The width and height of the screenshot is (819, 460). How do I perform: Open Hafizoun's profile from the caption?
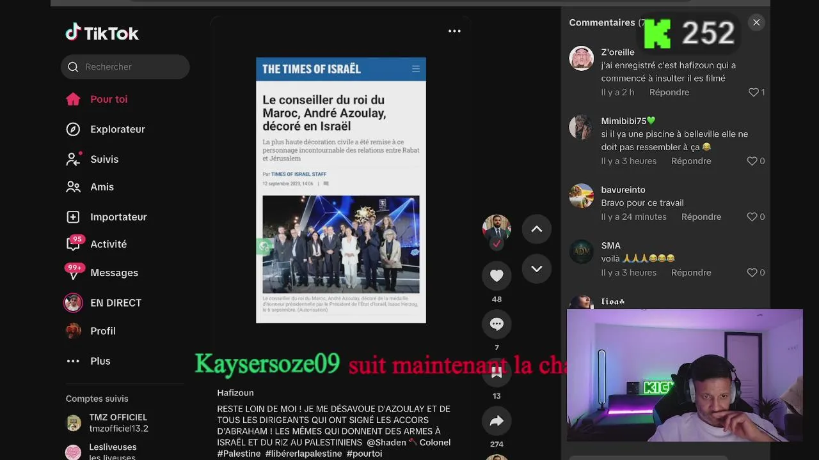(235, 393)
